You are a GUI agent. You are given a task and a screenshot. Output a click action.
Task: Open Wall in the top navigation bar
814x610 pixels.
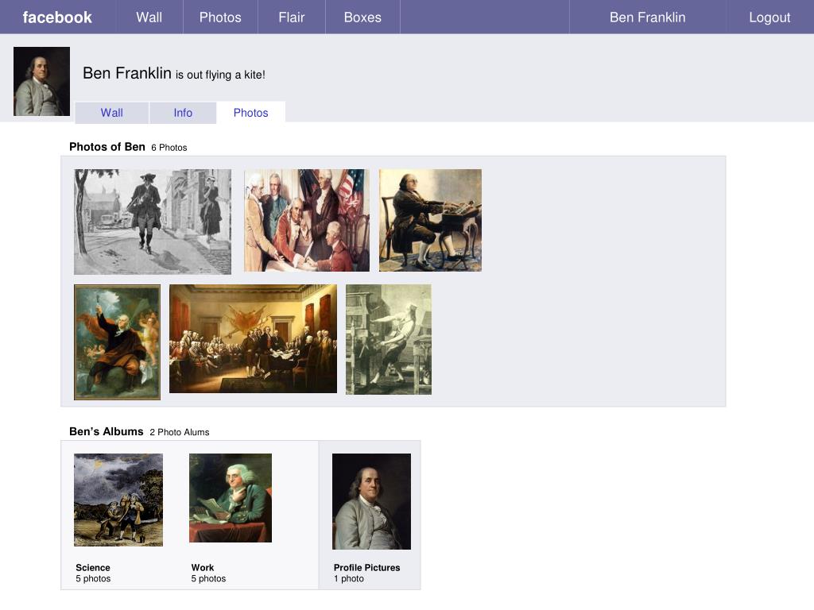(x=149, y=17)
